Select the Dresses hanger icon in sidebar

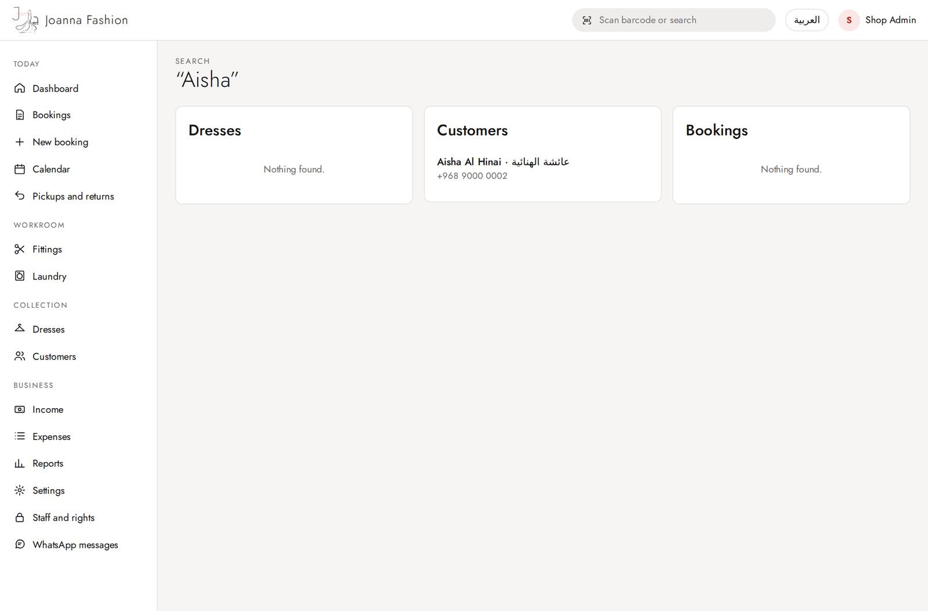coord(20,329)
